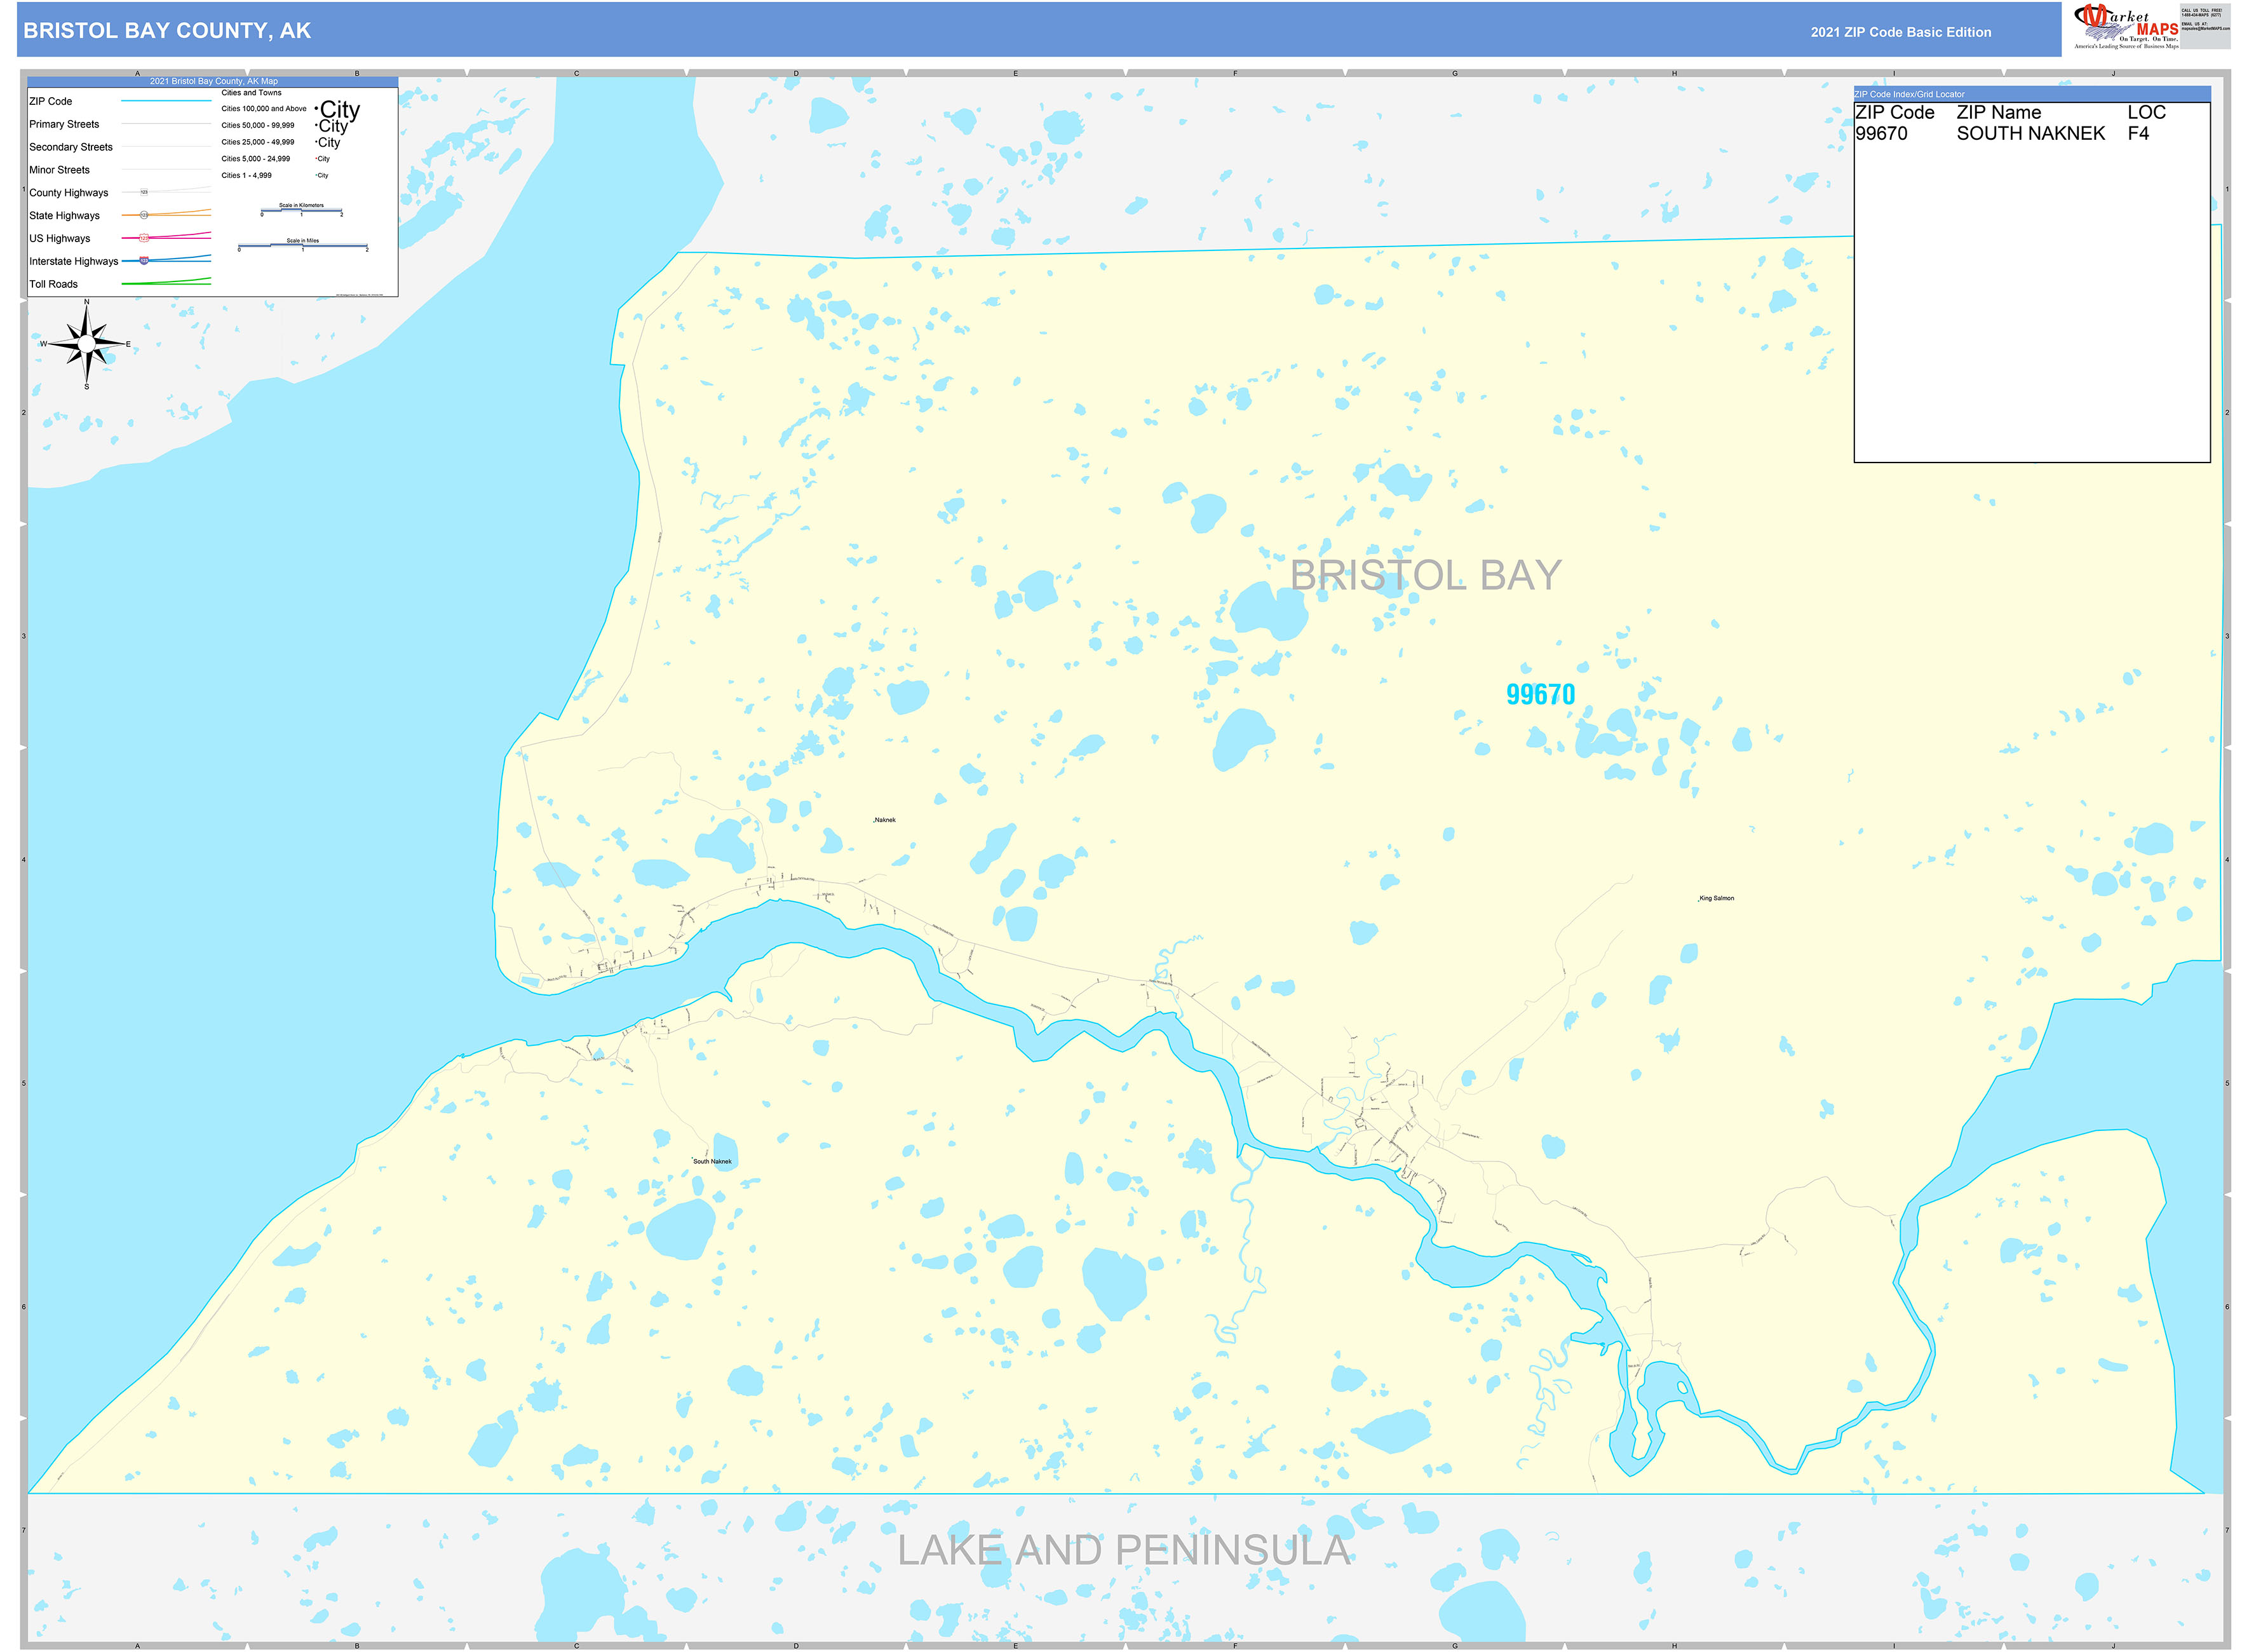Click the US Highways legend label
Viewport: 2242px width, 1652px height.
coord(59,239)
